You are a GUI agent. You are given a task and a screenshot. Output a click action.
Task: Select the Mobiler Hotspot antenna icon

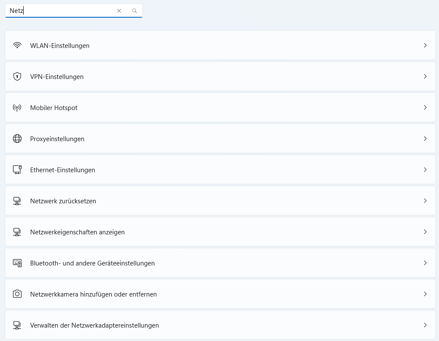[17, 107]
